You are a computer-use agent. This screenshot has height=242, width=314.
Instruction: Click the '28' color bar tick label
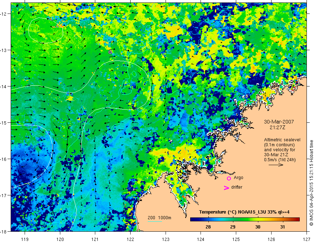(x=208, y=227)
